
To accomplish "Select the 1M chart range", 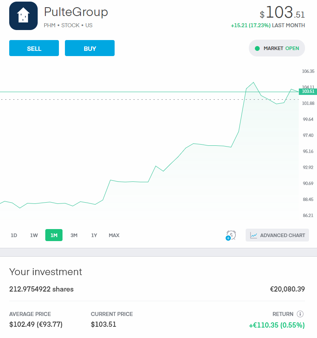I will [x=54, y=235].
